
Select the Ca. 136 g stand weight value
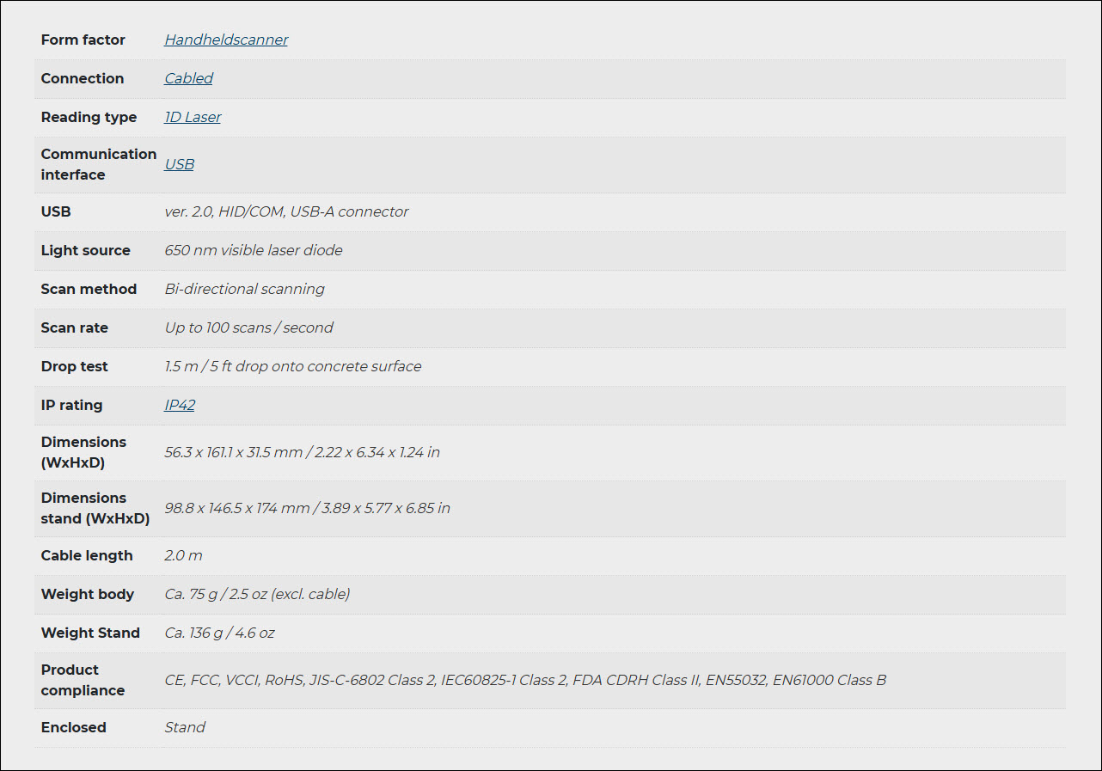tap(219, 633)
